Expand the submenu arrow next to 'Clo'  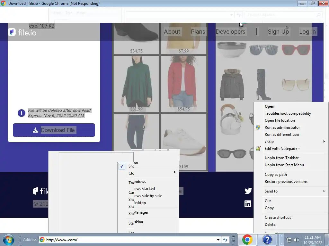[174, 172]
